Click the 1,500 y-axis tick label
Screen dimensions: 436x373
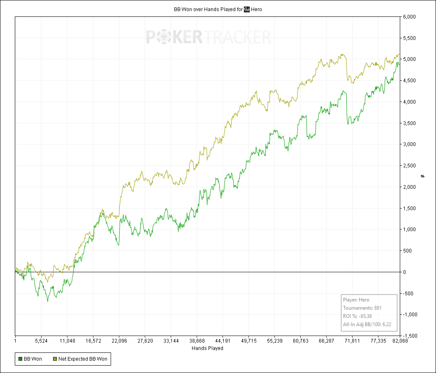409,208
